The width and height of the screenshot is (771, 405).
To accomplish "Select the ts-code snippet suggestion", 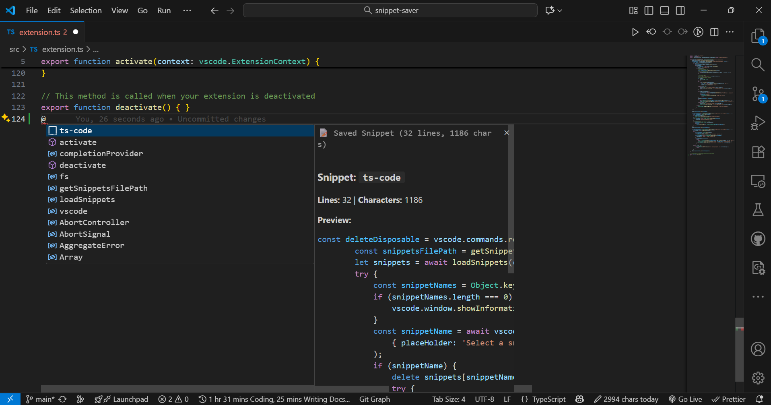I will click(76, 130).
